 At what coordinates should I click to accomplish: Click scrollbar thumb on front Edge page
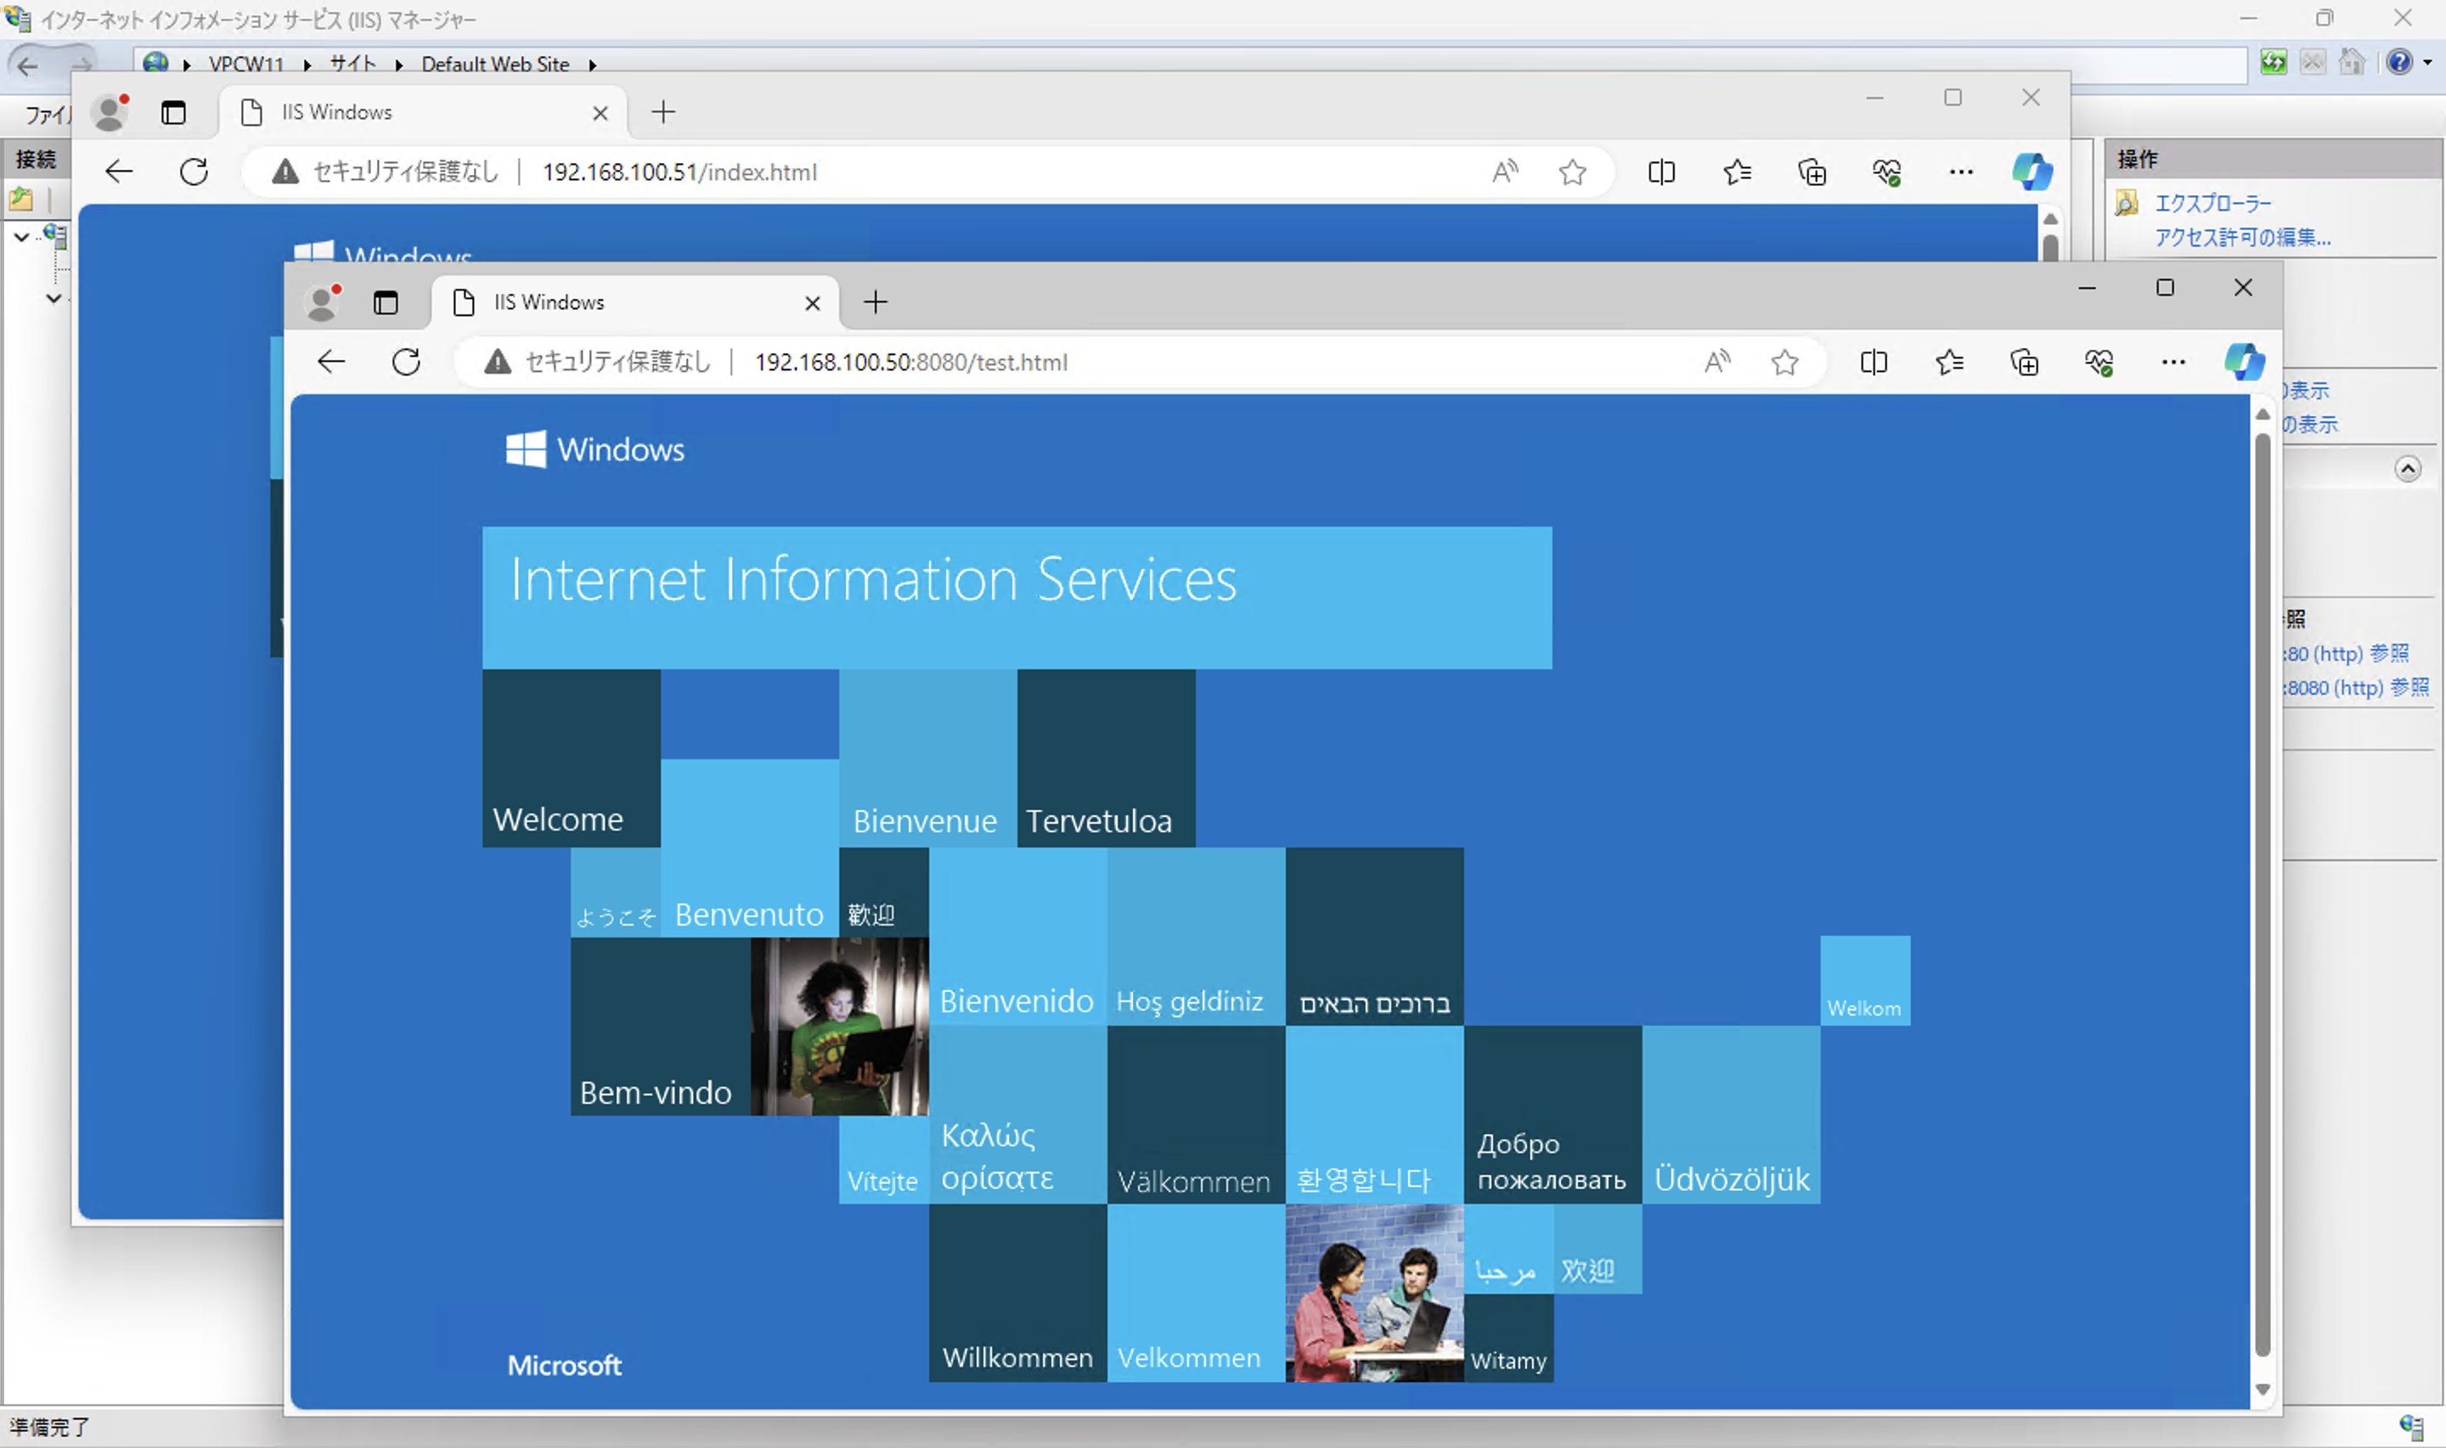(x=2263, y=895)
